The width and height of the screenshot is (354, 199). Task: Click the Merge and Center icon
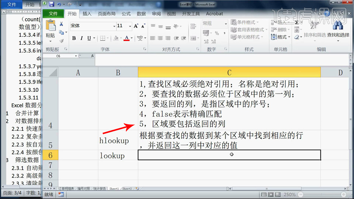click(x=193, y=38)
